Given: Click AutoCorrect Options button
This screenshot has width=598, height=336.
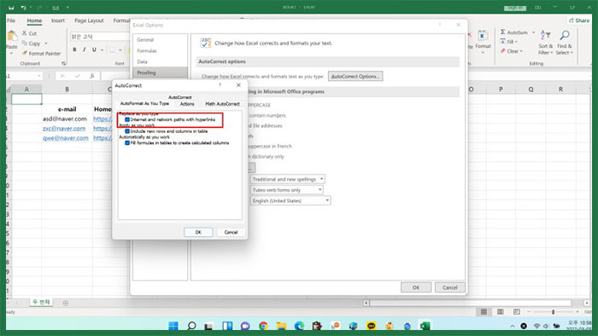Looking at the screenshot, I should [x=355, y=77].
